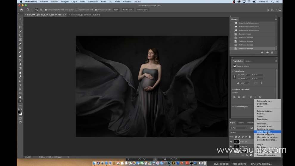Toggle 'Cambiar tamaño vent. para ajustar' checkbox
The height and width of the screenshot is (166, 295).
[46, 10]
